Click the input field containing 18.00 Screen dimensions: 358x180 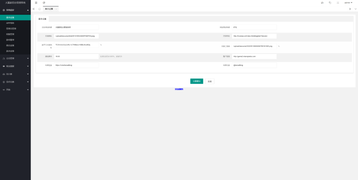click(77, 56)
